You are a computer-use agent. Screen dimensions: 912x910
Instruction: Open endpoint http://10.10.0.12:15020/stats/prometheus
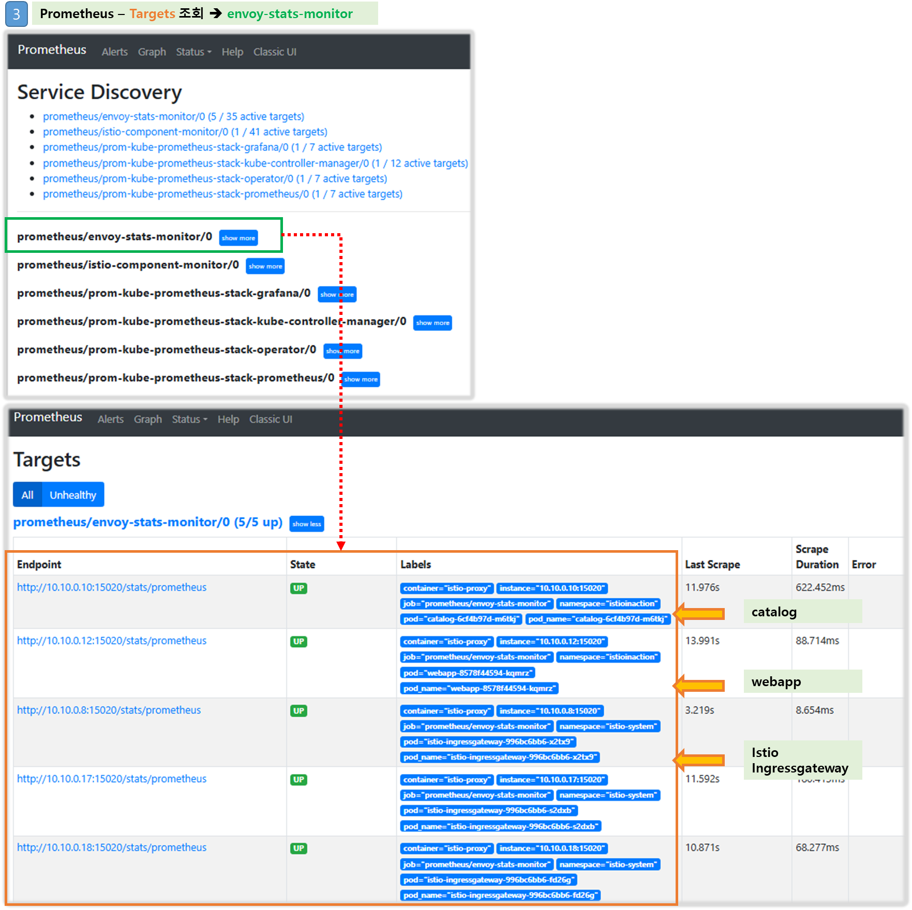[x=112, y=641]
